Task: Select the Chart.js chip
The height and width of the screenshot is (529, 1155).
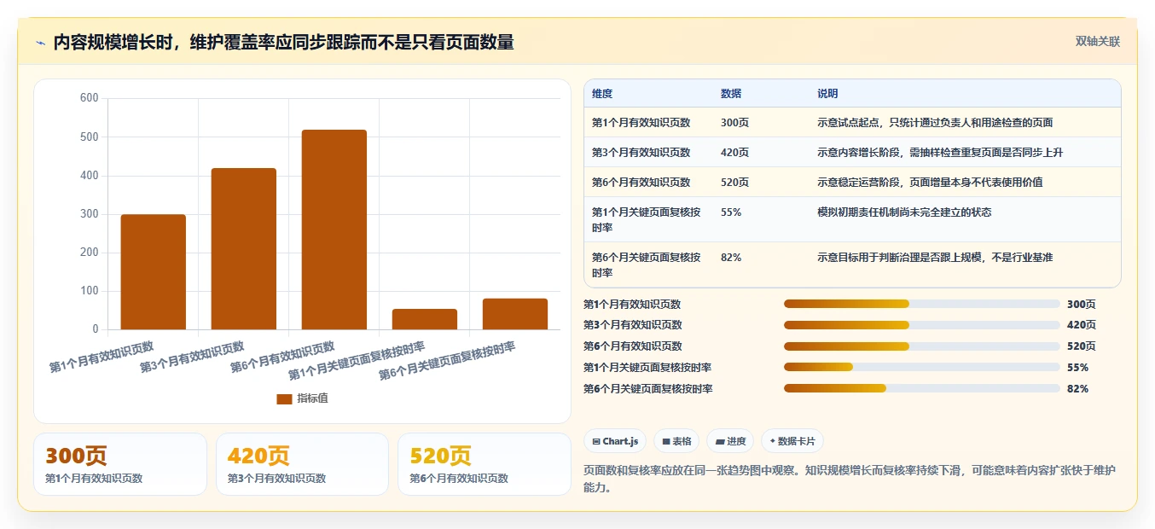Action: coord(614,441)
